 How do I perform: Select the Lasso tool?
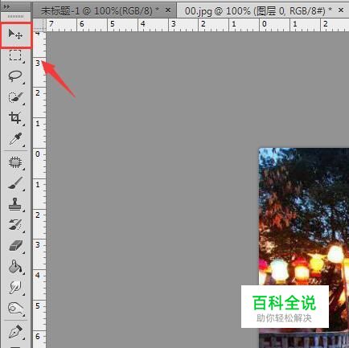pos(15,76)
